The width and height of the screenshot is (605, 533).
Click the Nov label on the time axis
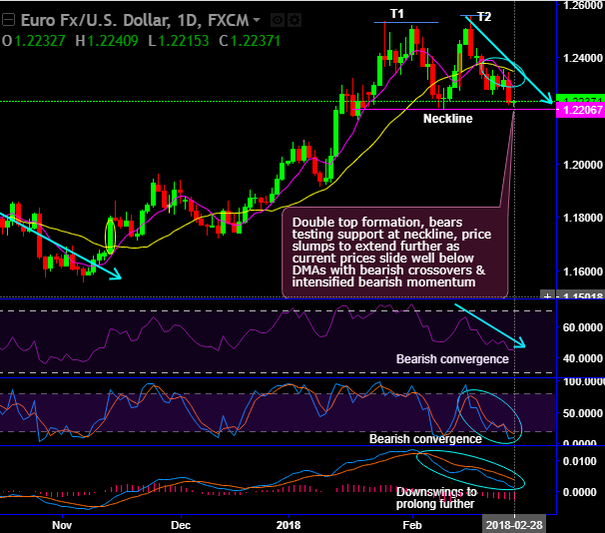[62, 525]
